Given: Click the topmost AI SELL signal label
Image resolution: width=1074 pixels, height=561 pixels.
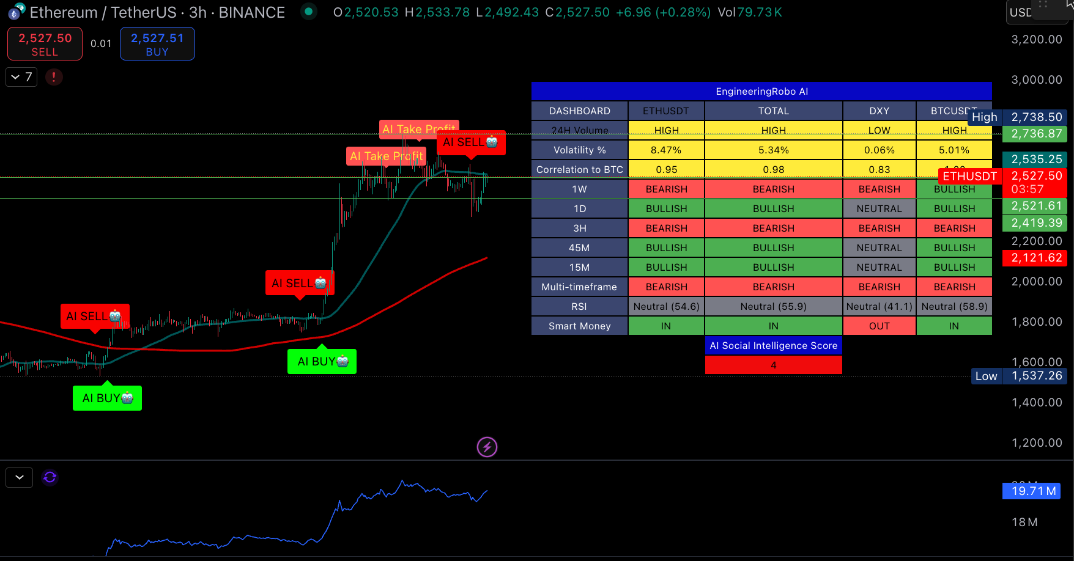Looking at the screenshot, I should click(x=471, y=142).
